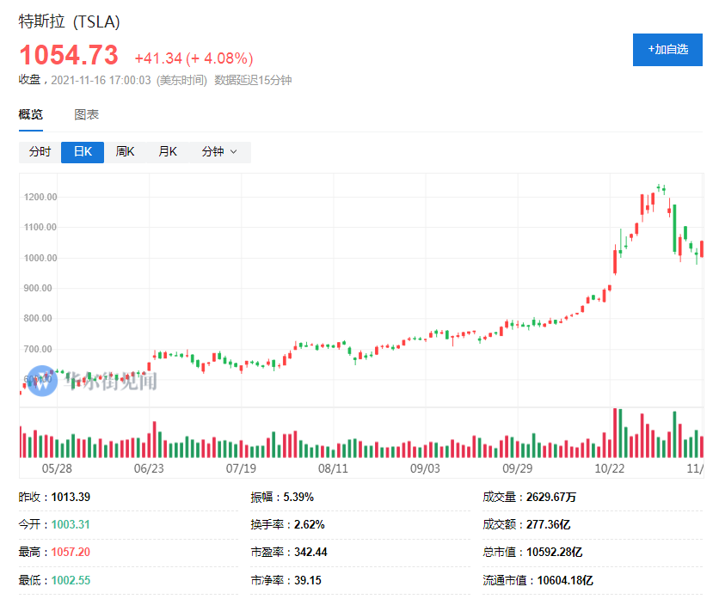This screenshot has height=599, width=719.
Task: Select the 分时 chart mode
Action: 40,152
